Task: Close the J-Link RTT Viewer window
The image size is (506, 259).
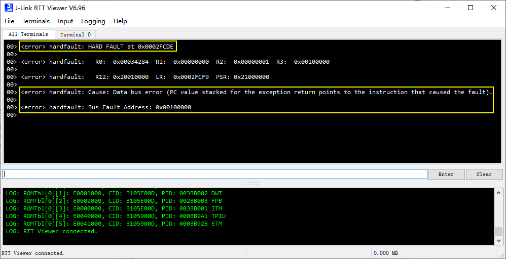Action: [x=494, y=8]
